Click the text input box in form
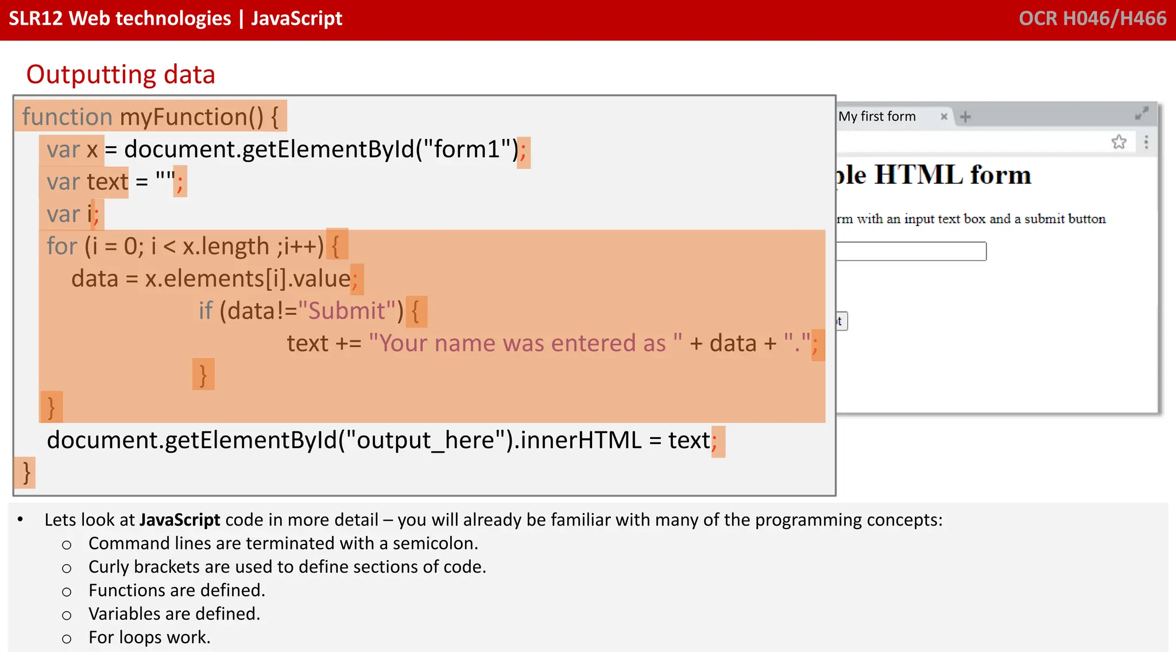The height and width of the screenshot is (661, 1176). (x=911, y=251)
